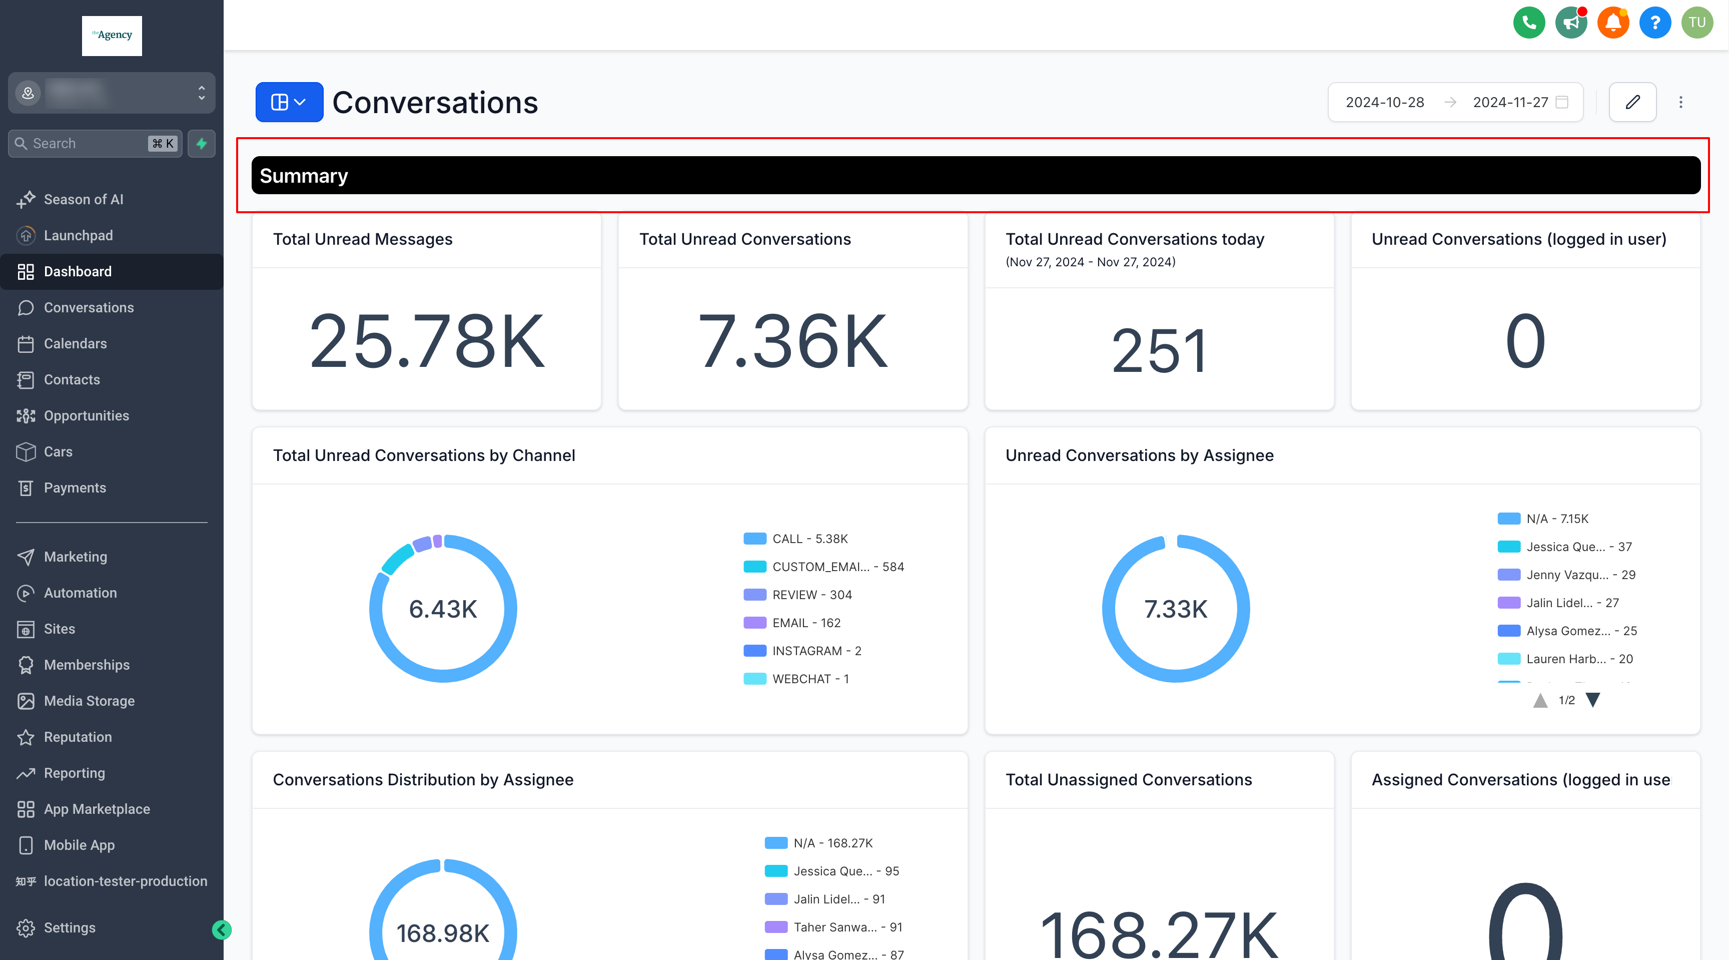The image size is (1729, 960).
Task: Click the calendar icon in date range
Action: pyautogui.click(x=1562, y=102)
